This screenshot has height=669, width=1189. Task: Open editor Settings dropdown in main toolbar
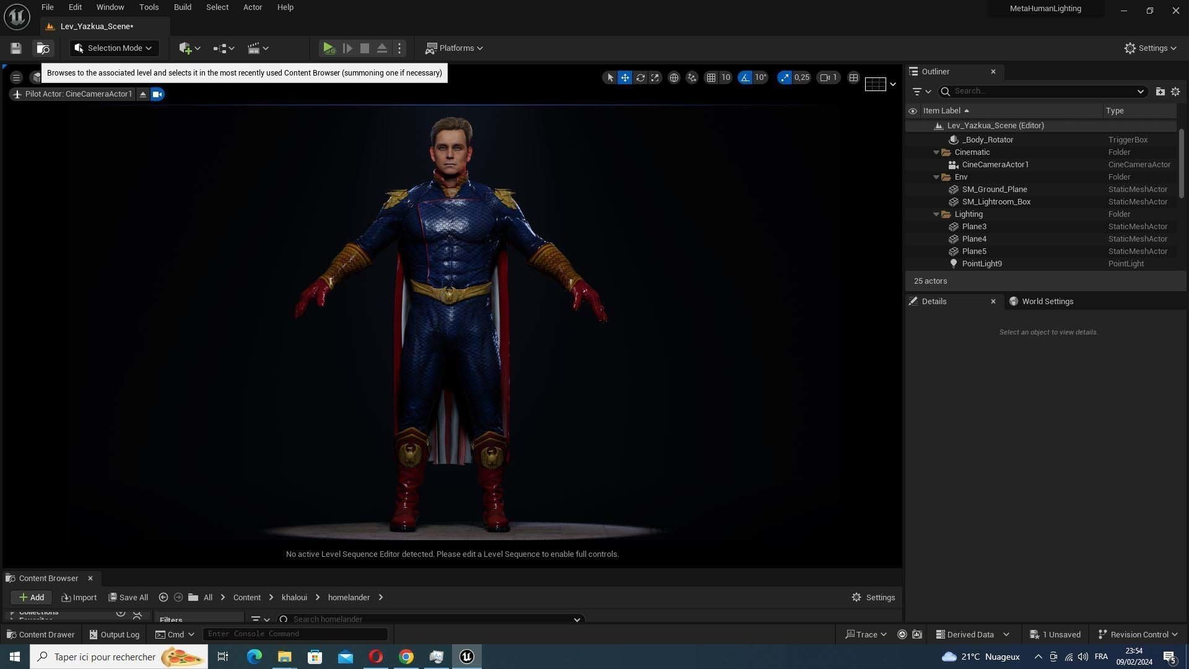(x=1151, y=48)
